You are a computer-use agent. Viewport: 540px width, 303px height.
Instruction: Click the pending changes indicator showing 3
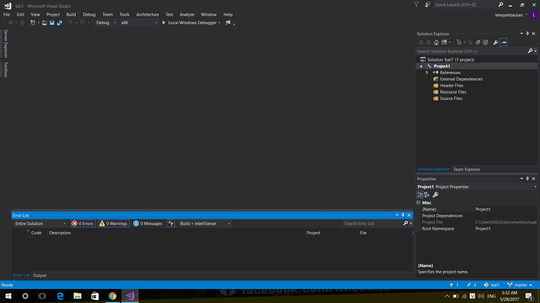[471, 285]
